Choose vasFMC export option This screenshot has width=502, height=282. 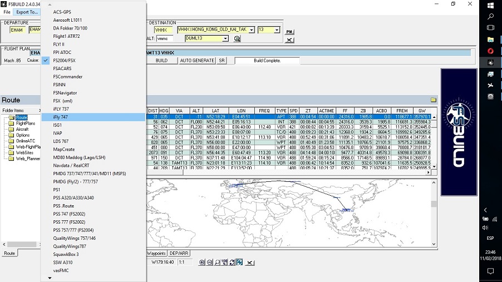coord(94,270)
